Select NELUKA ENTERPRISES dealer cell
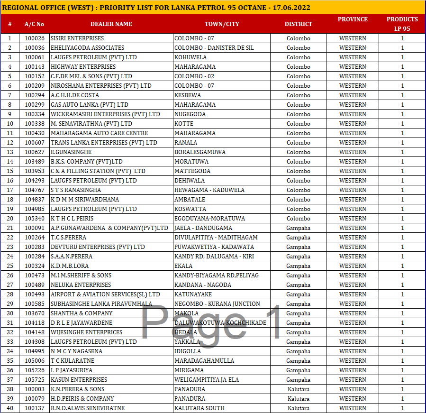Image resolution: width=426 pixels, height=413 pixels. [x=111, y=285]
